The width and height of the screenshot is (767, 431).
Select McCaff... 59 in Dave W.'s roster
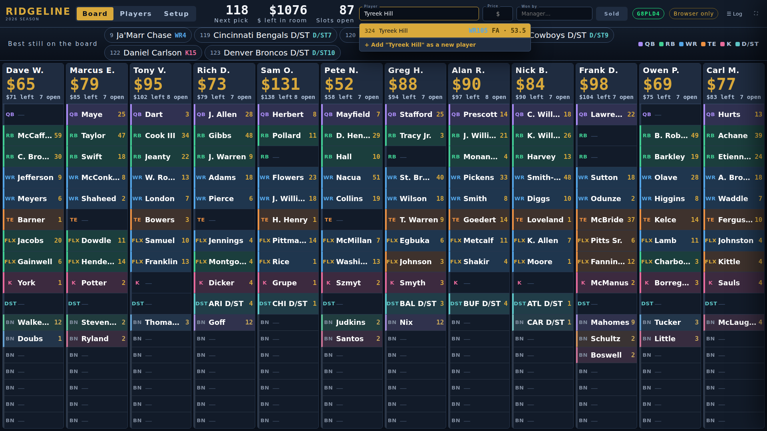pos(33,136)
